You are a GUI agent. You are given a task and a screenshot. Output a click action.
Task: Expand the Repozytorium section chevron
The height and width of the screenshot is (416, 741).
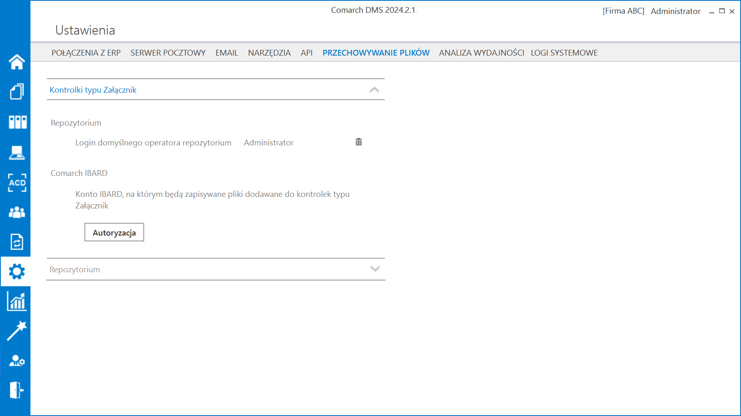[375, 269]
